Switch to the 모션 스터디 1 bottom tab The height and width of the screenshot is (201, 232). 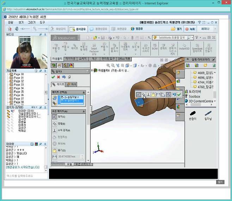83,164
